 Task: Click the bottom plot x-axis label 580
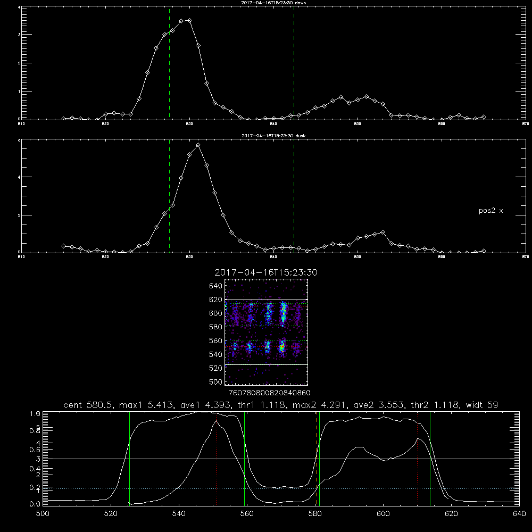pos(315,514)
